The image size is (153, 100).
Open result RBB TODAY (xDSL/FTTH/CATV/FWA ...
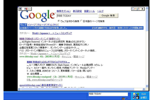[48, 62]
